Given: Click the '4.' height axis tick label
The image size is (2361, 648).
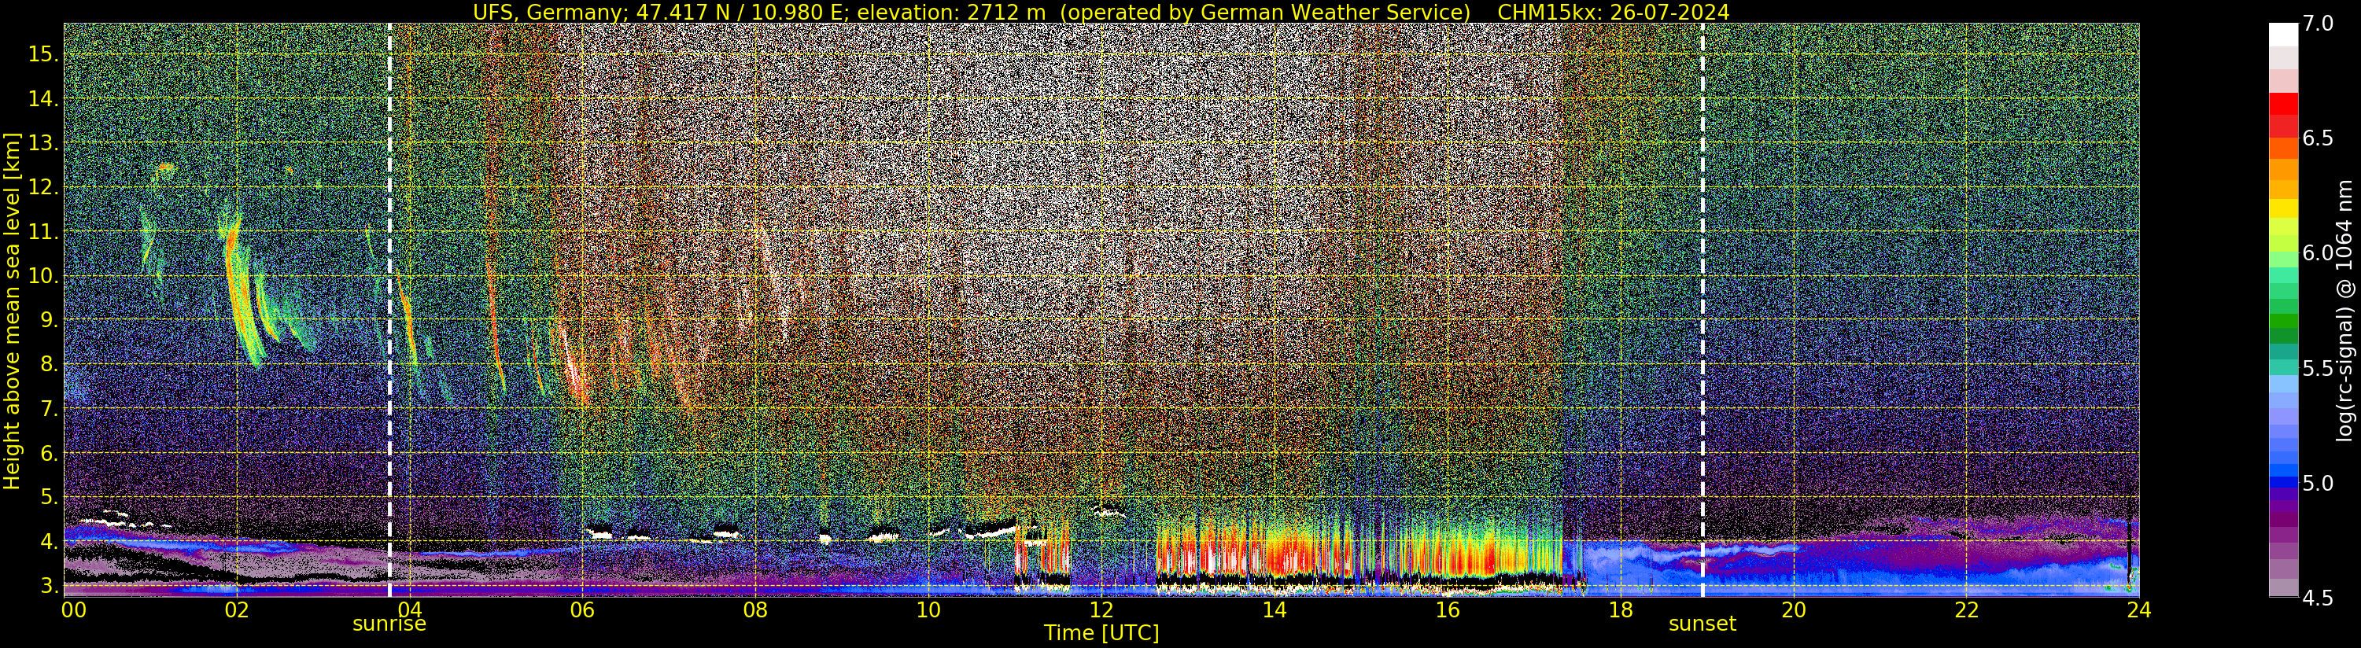Looking at the screenshot, I should coord(50,542).
